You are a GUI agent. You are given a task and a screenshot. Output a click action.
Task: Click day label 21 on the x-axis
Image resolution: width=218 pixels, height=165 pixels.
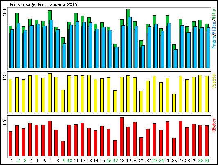tap(142, 161)
